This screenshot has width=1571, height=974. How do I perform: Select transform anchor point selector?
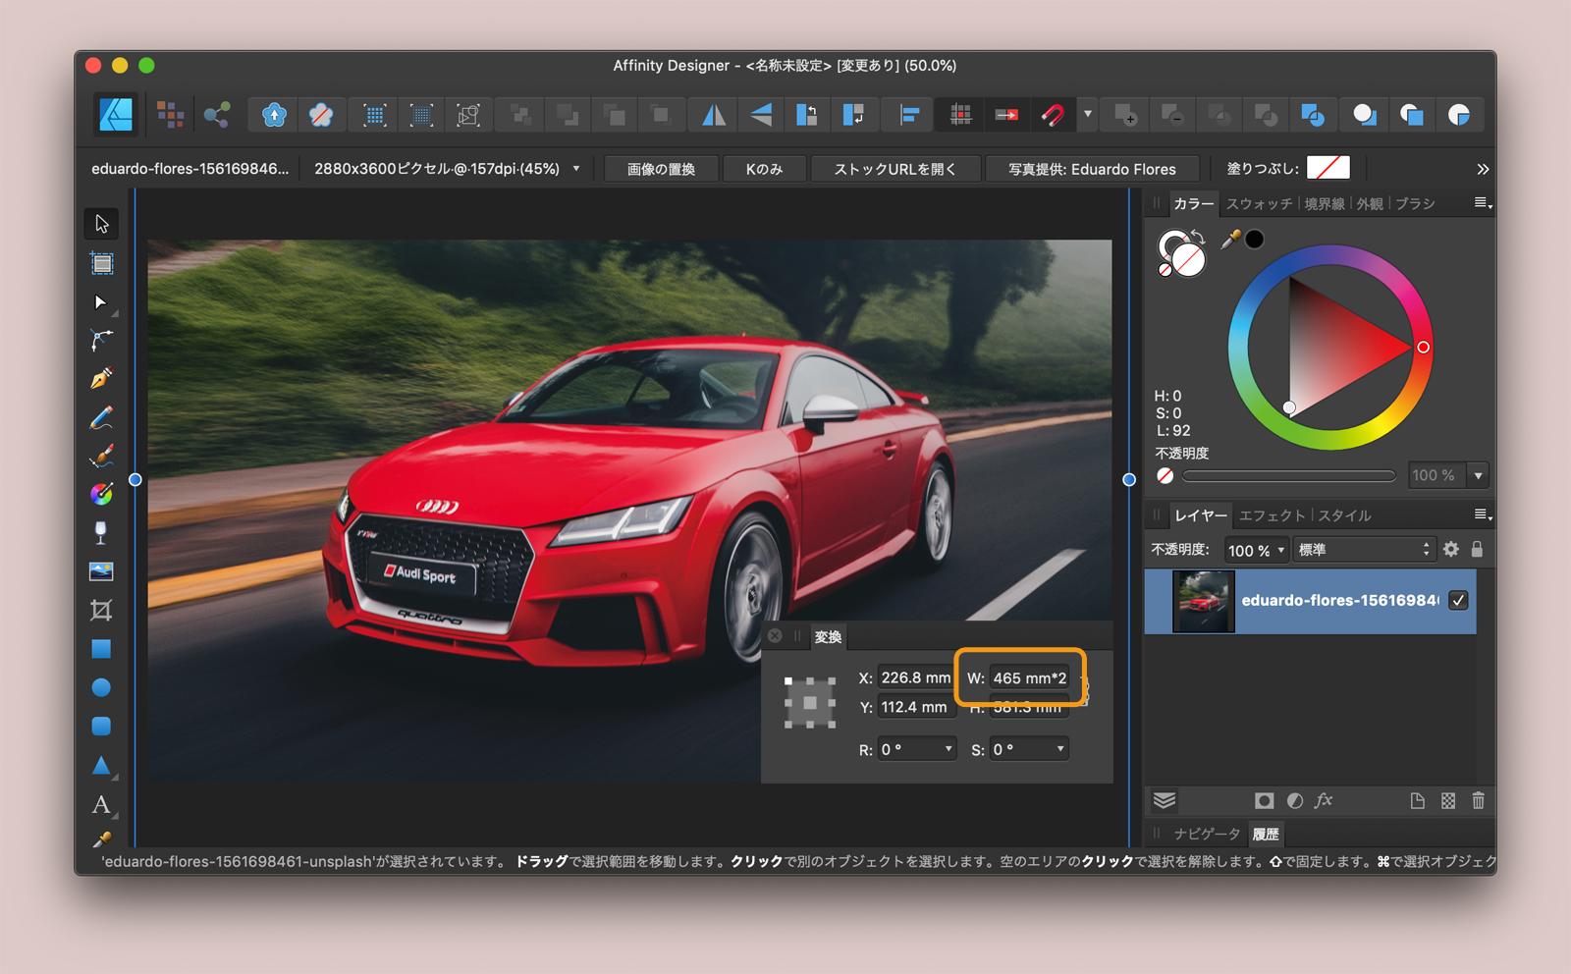pyautogui.click(x=810, y=703)
